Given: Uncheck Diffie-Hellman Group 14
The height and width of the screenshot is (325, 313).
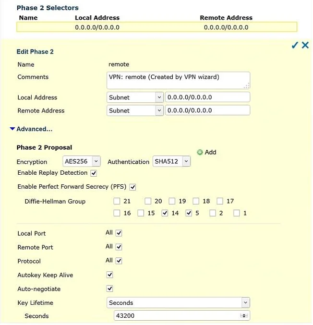Looking at the screenshot, I should tap(165, 213).
